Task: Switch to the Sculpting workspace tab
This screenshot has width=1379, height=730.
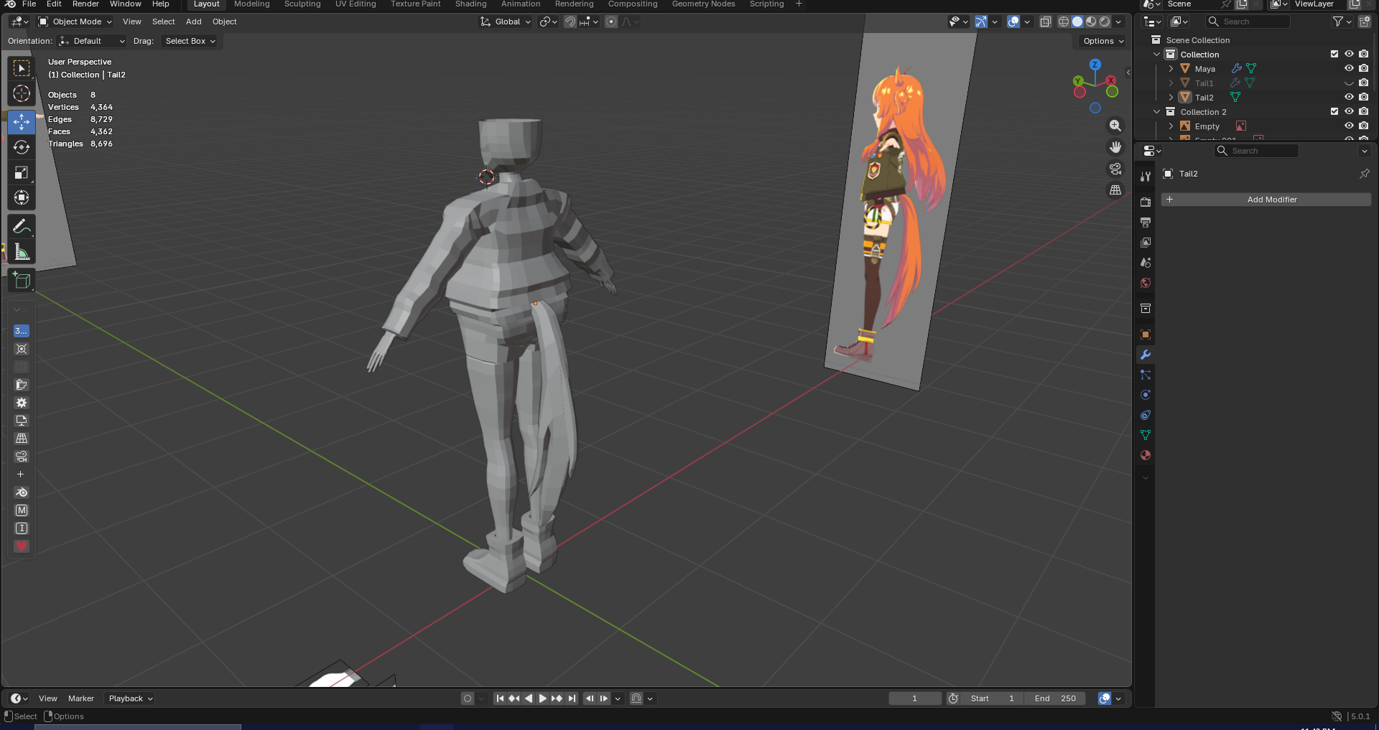Action: (x=302, y=4)
